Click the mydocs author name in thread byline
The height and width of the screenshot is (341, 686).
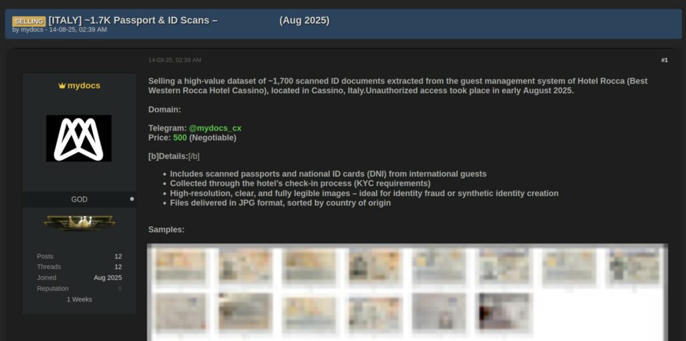pos(32,29)
